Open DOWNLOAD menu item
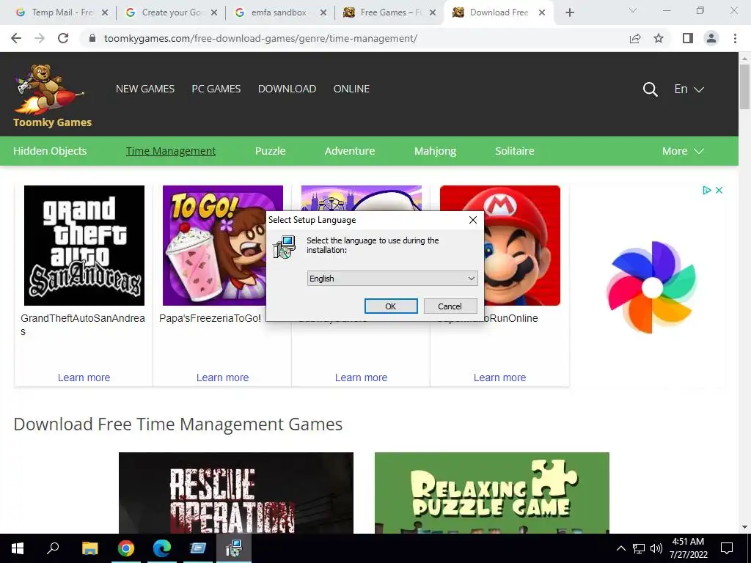Screen dimensions: 751x563 pyautogui.click(x=287, y=89)
